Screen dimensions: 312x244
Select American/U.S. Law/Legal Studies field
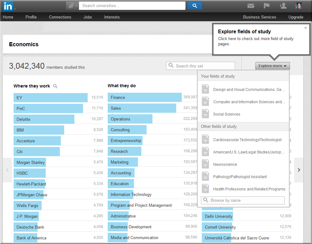click(x=249, y=152)
